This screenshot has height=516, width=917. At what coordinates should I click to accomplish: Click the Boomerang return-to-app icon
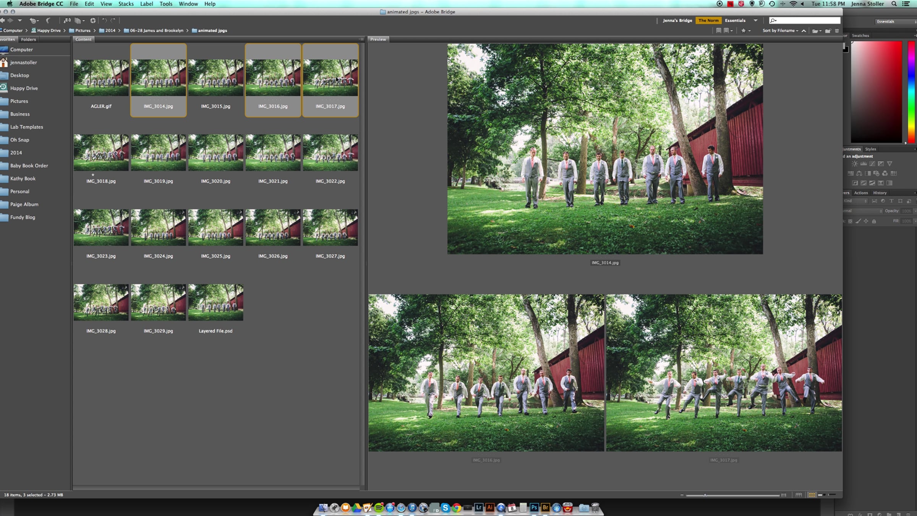click(48, 21)
